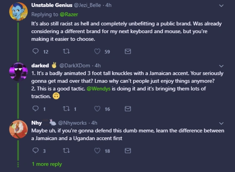The image size is (235, 172).
Task: Like Unstable Genius's tweet
Action: [x=98, y=51]
